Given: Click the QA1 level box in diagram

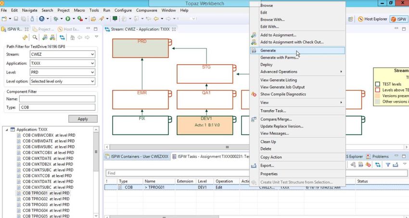Looking at the screenshot, I should (205, 100).
